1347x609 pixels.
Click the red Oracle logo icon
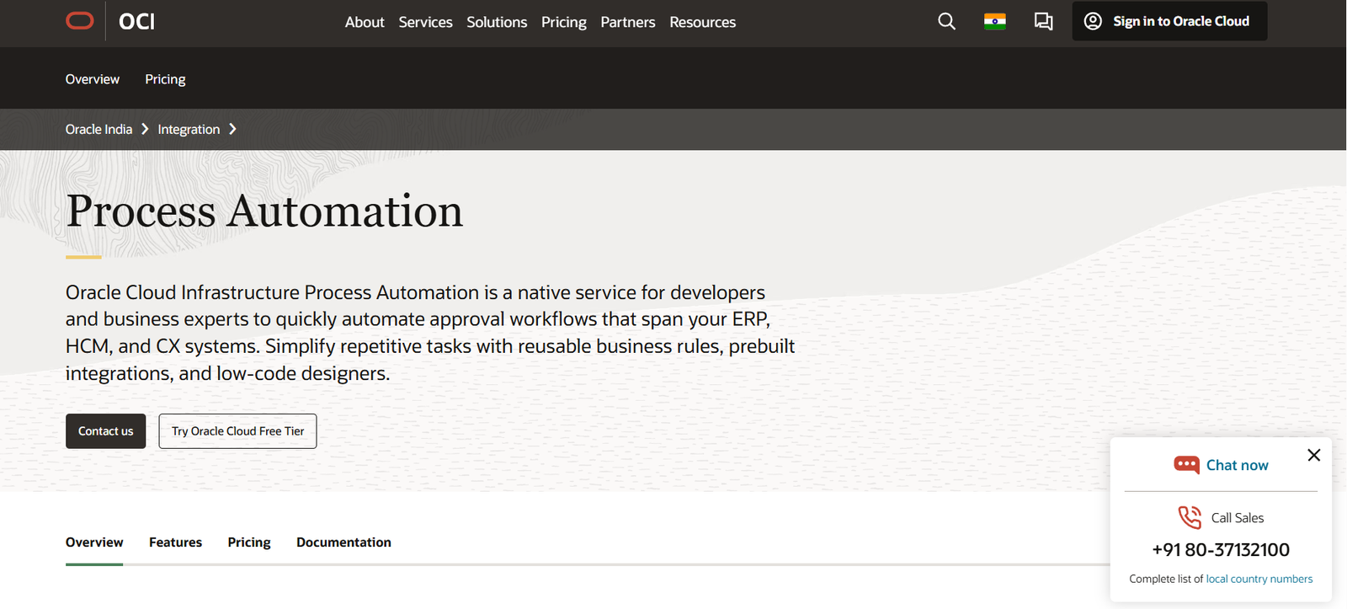(80, 21)
